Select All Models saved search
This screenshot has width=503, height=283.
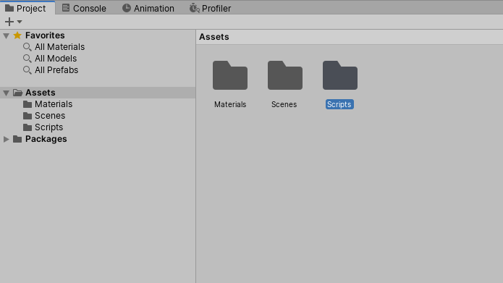(56, 59)
